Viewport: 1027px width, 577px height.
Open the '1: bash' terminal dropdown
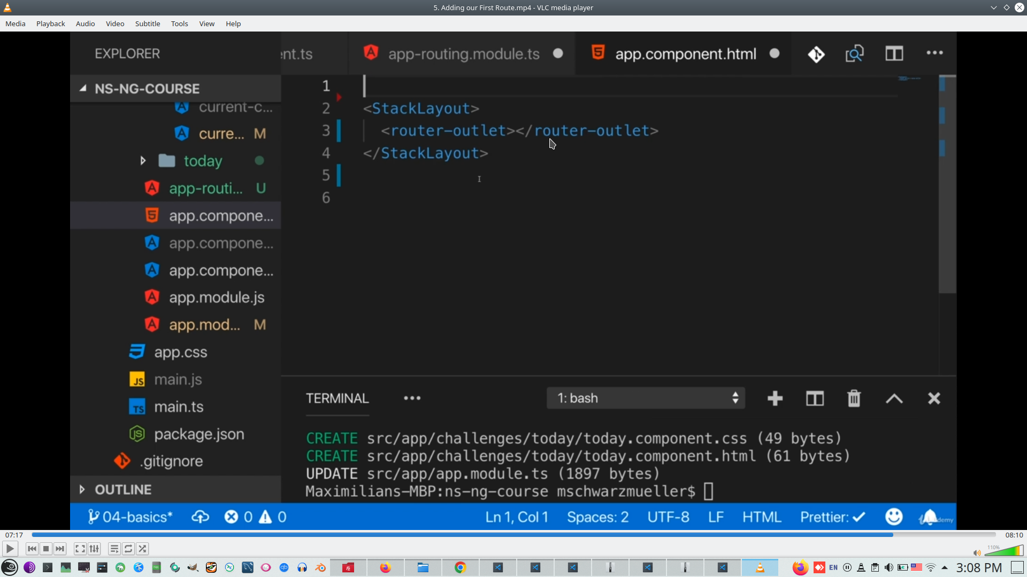(x=645, y=398)
